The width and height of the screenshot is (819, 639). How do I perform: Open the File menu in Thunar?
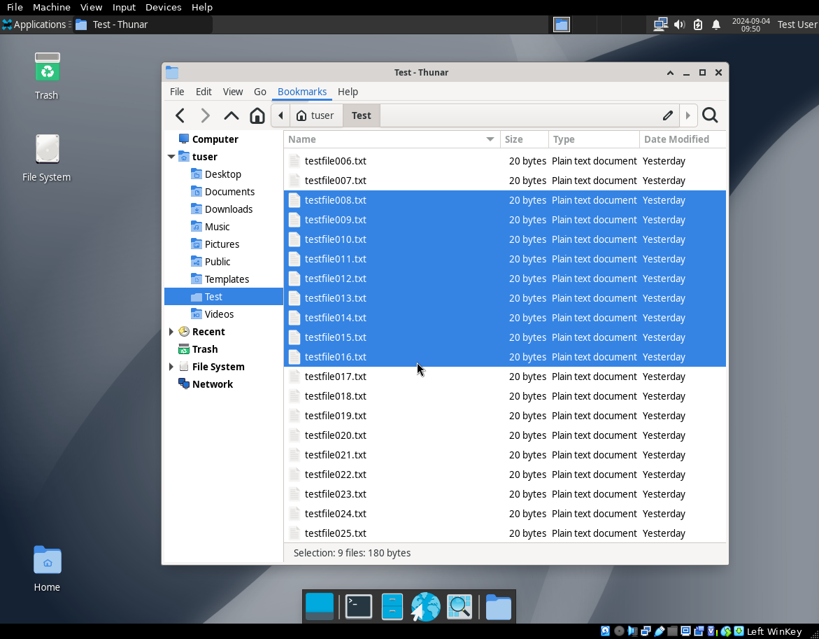pos(177,92)
